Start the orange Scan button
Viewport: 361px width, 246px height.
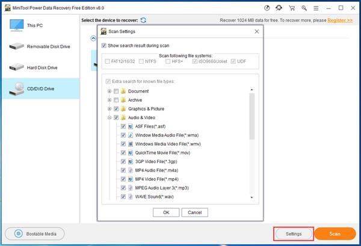pos(335,234)
